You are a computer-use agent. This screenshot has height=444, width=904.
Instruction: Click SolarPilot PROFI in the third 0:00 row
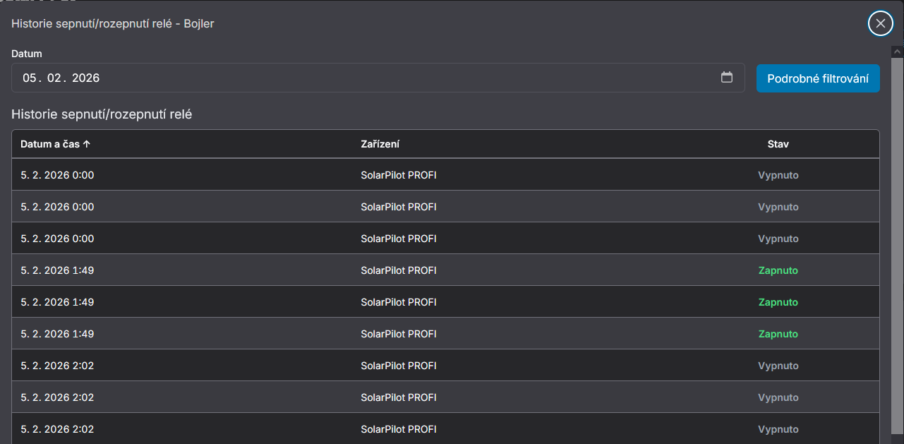(398, 239)
